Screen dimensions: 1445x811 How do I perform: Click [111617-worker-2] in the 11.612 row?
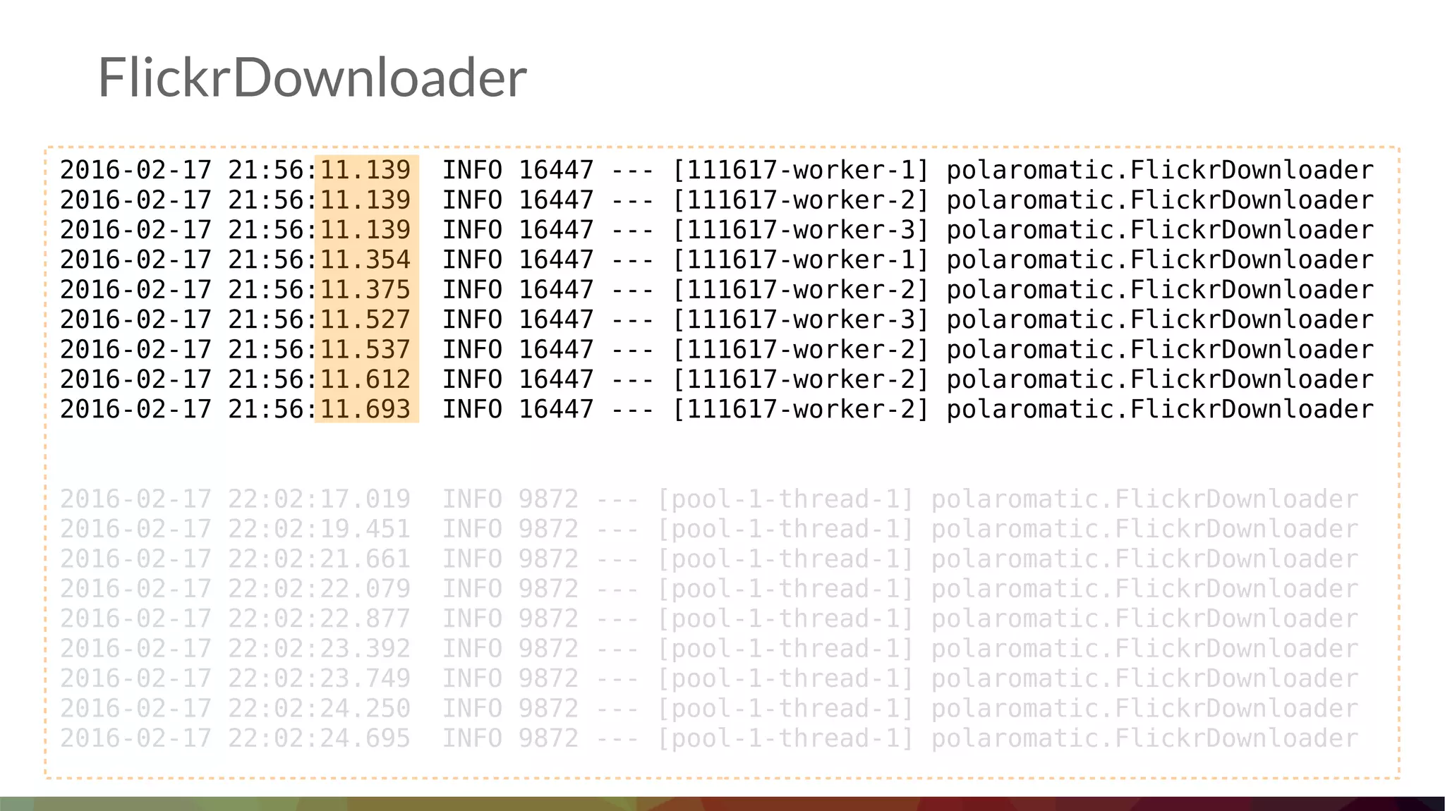point(801,379)
